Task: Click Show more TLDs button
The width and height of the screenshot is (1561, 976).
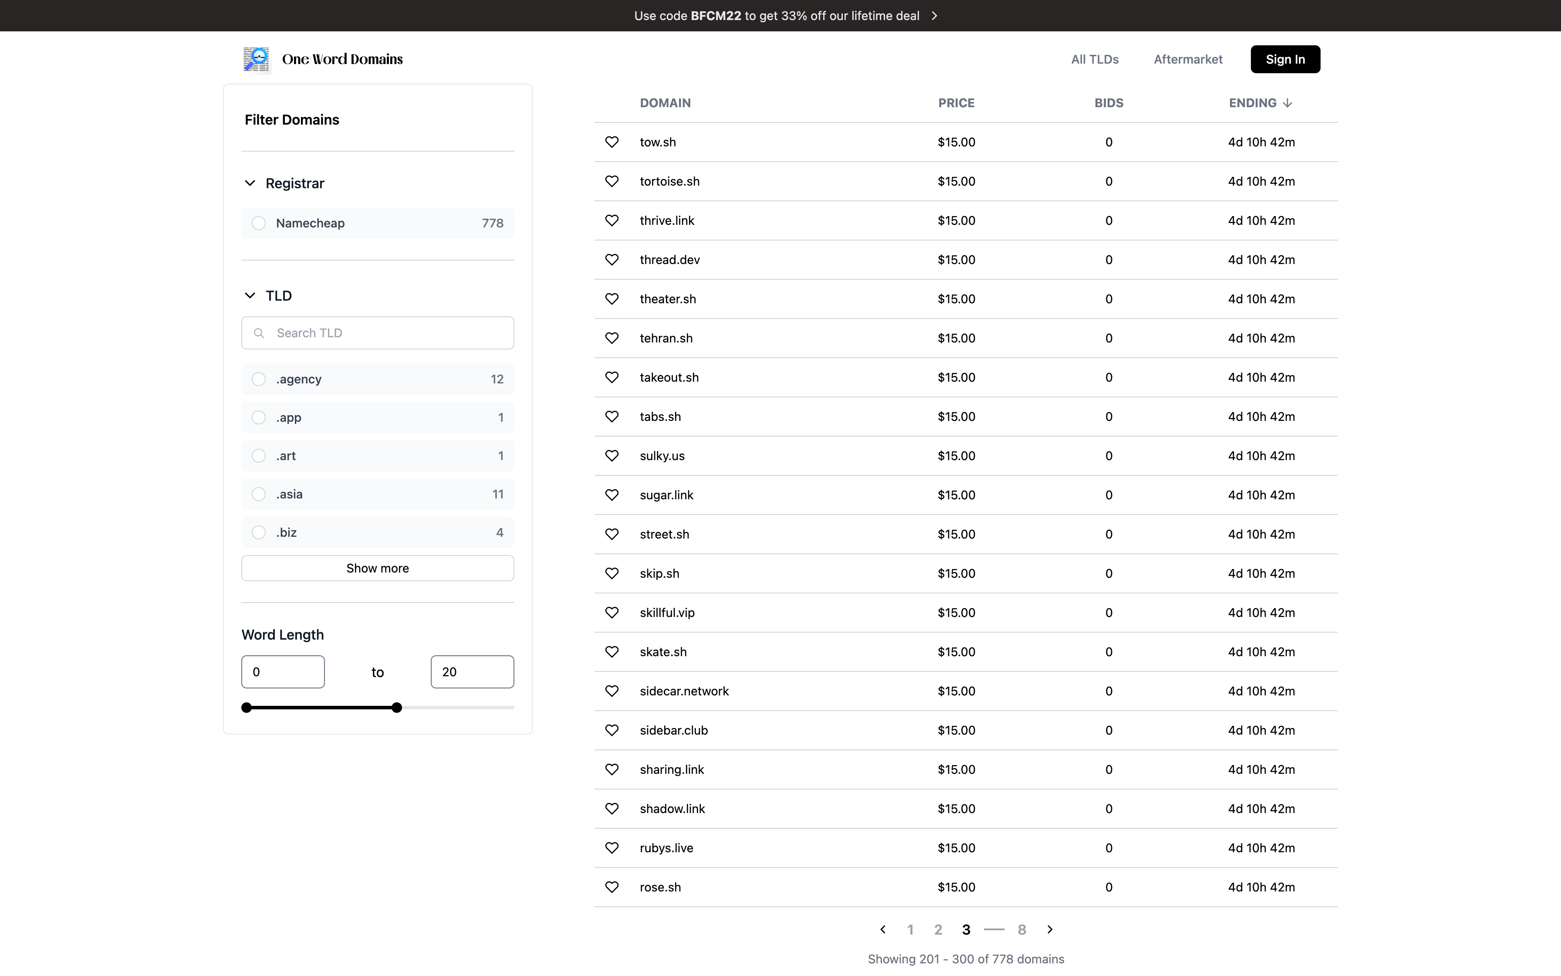Action: pos(377,568)
